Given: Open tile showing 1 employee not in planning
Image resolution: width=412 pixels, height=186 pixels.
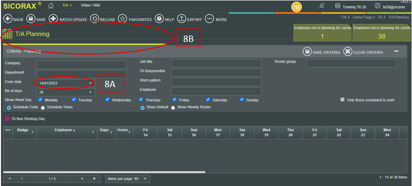Looking at the screenshot, I should pyautogui.click(x=322, y=33).
